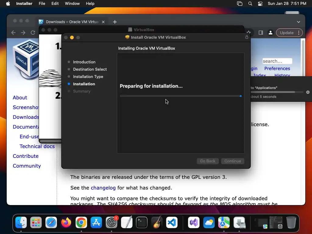Click the installation progress bar
The image size is (312, 234).
(x=181, y=96)
